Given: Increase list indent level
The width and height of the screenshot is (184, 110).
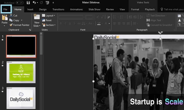Looking at the screenshot, I should tap(135, 17).
